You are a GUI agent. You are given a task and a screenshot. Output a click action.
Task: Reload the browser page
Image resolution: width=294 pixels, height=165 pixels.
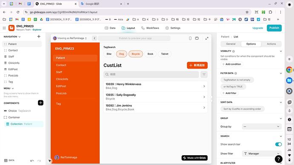[x=18, y=12]
